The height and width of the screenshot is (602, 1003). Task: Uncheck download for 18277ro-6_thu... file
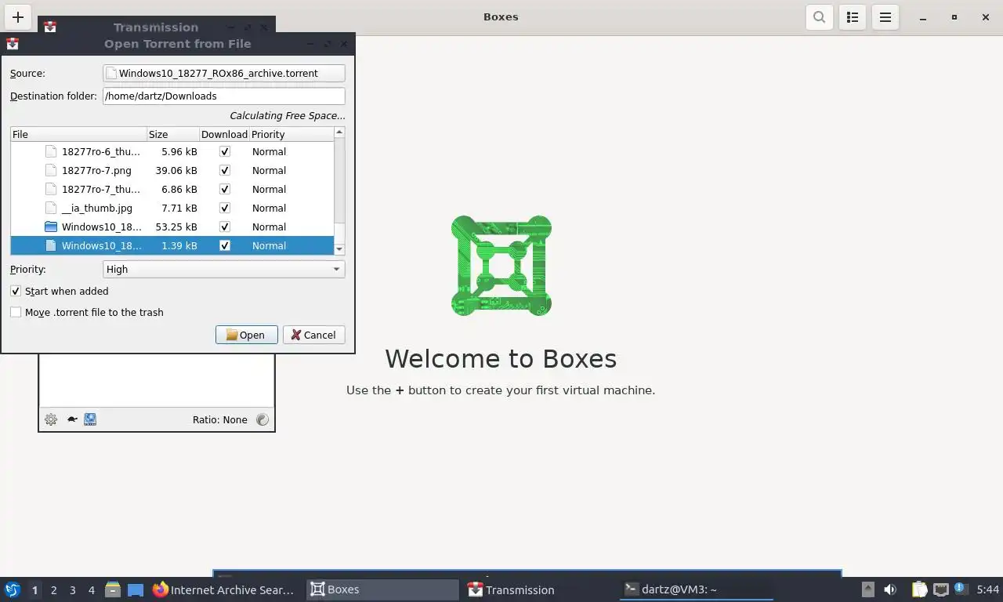point(225,151)
